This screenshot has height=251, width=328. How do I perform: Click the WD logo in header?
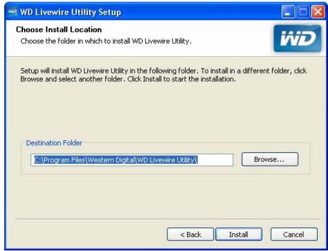[x=297, y=39]
